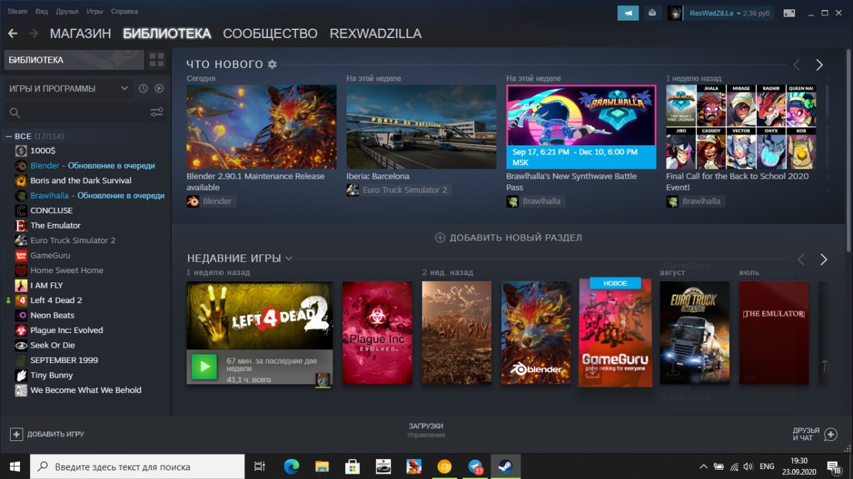This screenshot has width=853, height=479.
Task: Open the REXWADZILLA profile tab
Action: [376, 33]
